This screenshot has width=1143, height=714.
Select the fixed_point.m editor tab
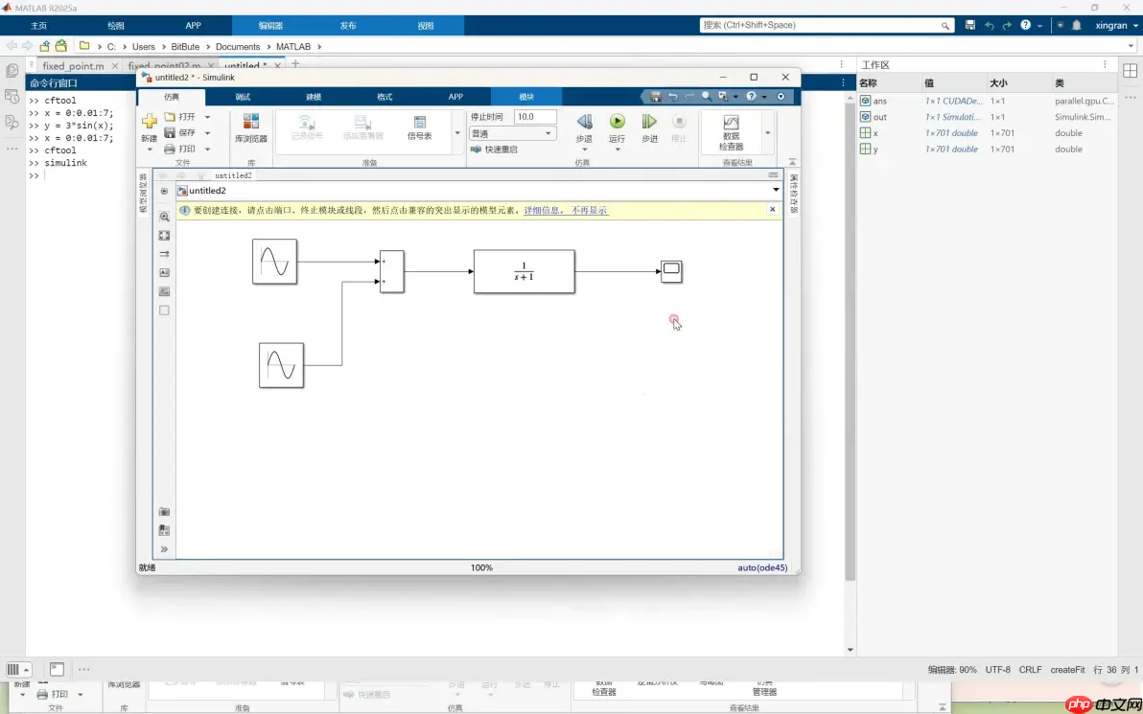coord(72,66)
